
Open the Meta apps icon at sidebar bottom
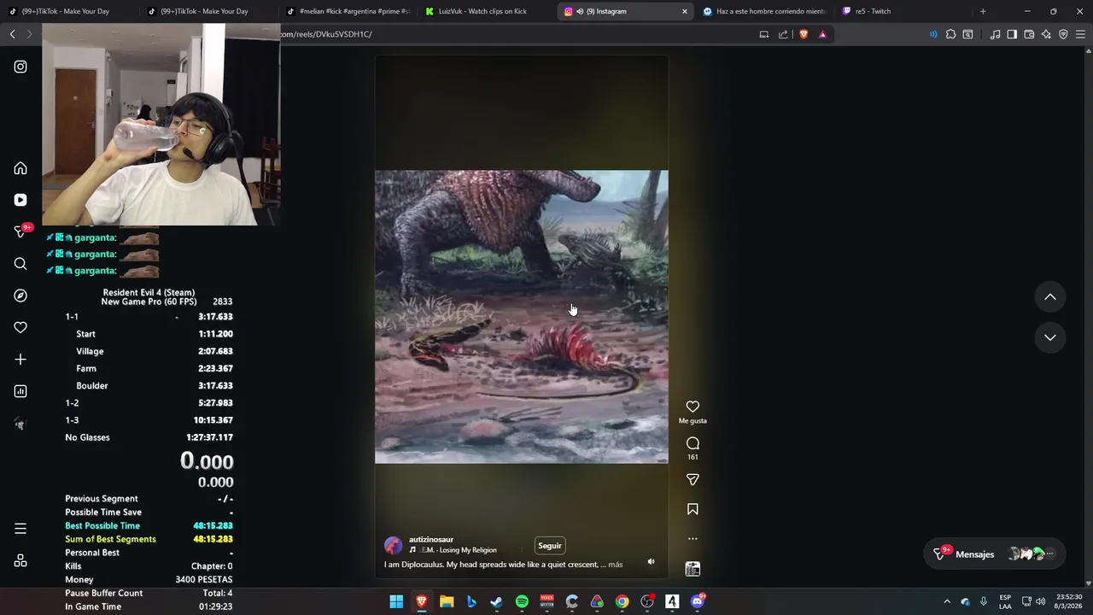pos(20,560)
